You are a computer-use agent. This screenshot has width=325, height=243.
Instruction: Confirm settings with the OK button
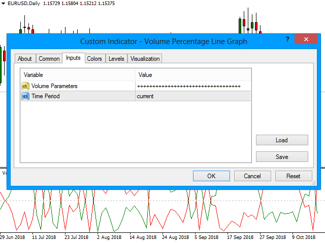[211, 176]
